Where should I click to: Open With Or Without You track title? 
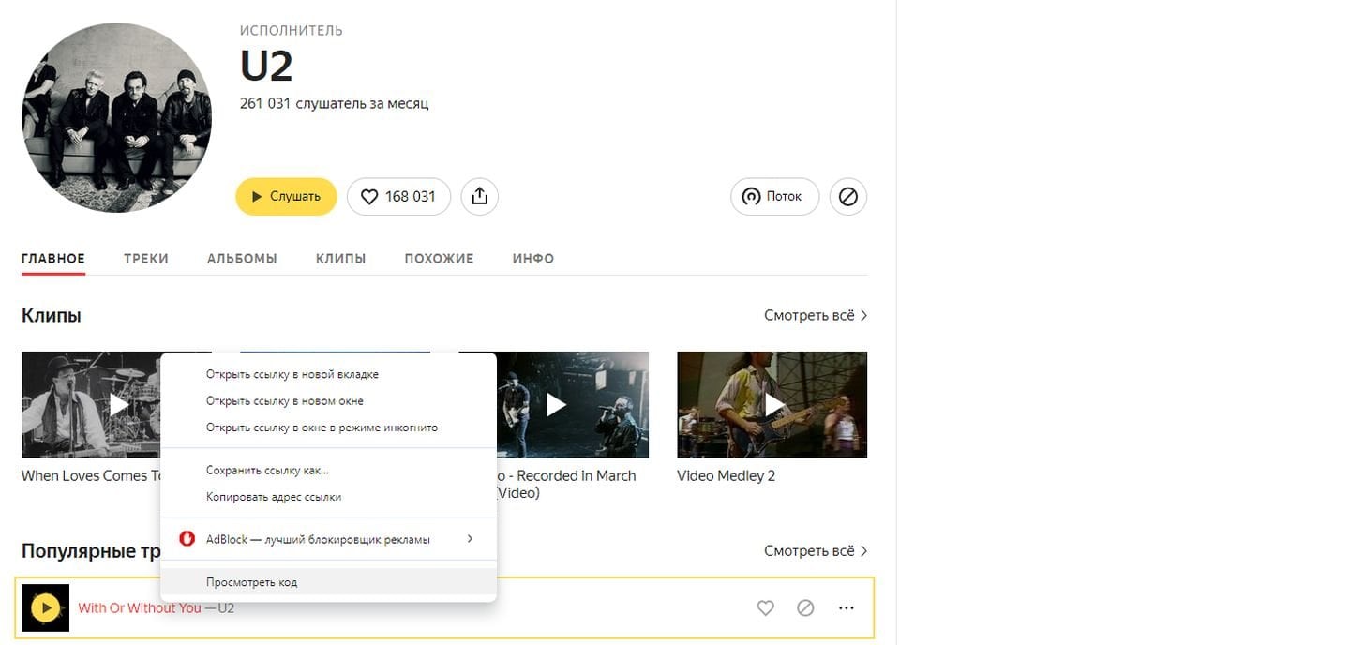140,608
